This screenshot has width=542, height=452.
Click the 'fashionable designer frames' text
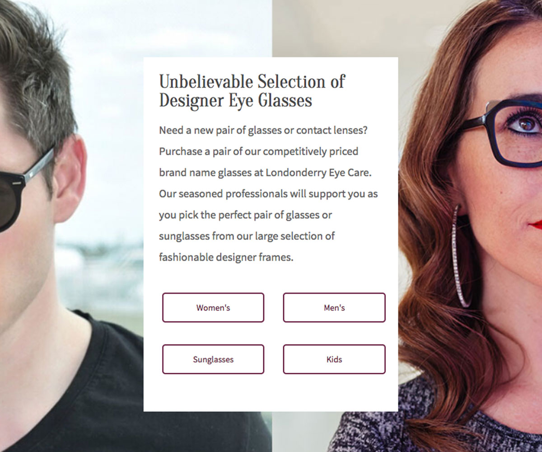point(226,258)
